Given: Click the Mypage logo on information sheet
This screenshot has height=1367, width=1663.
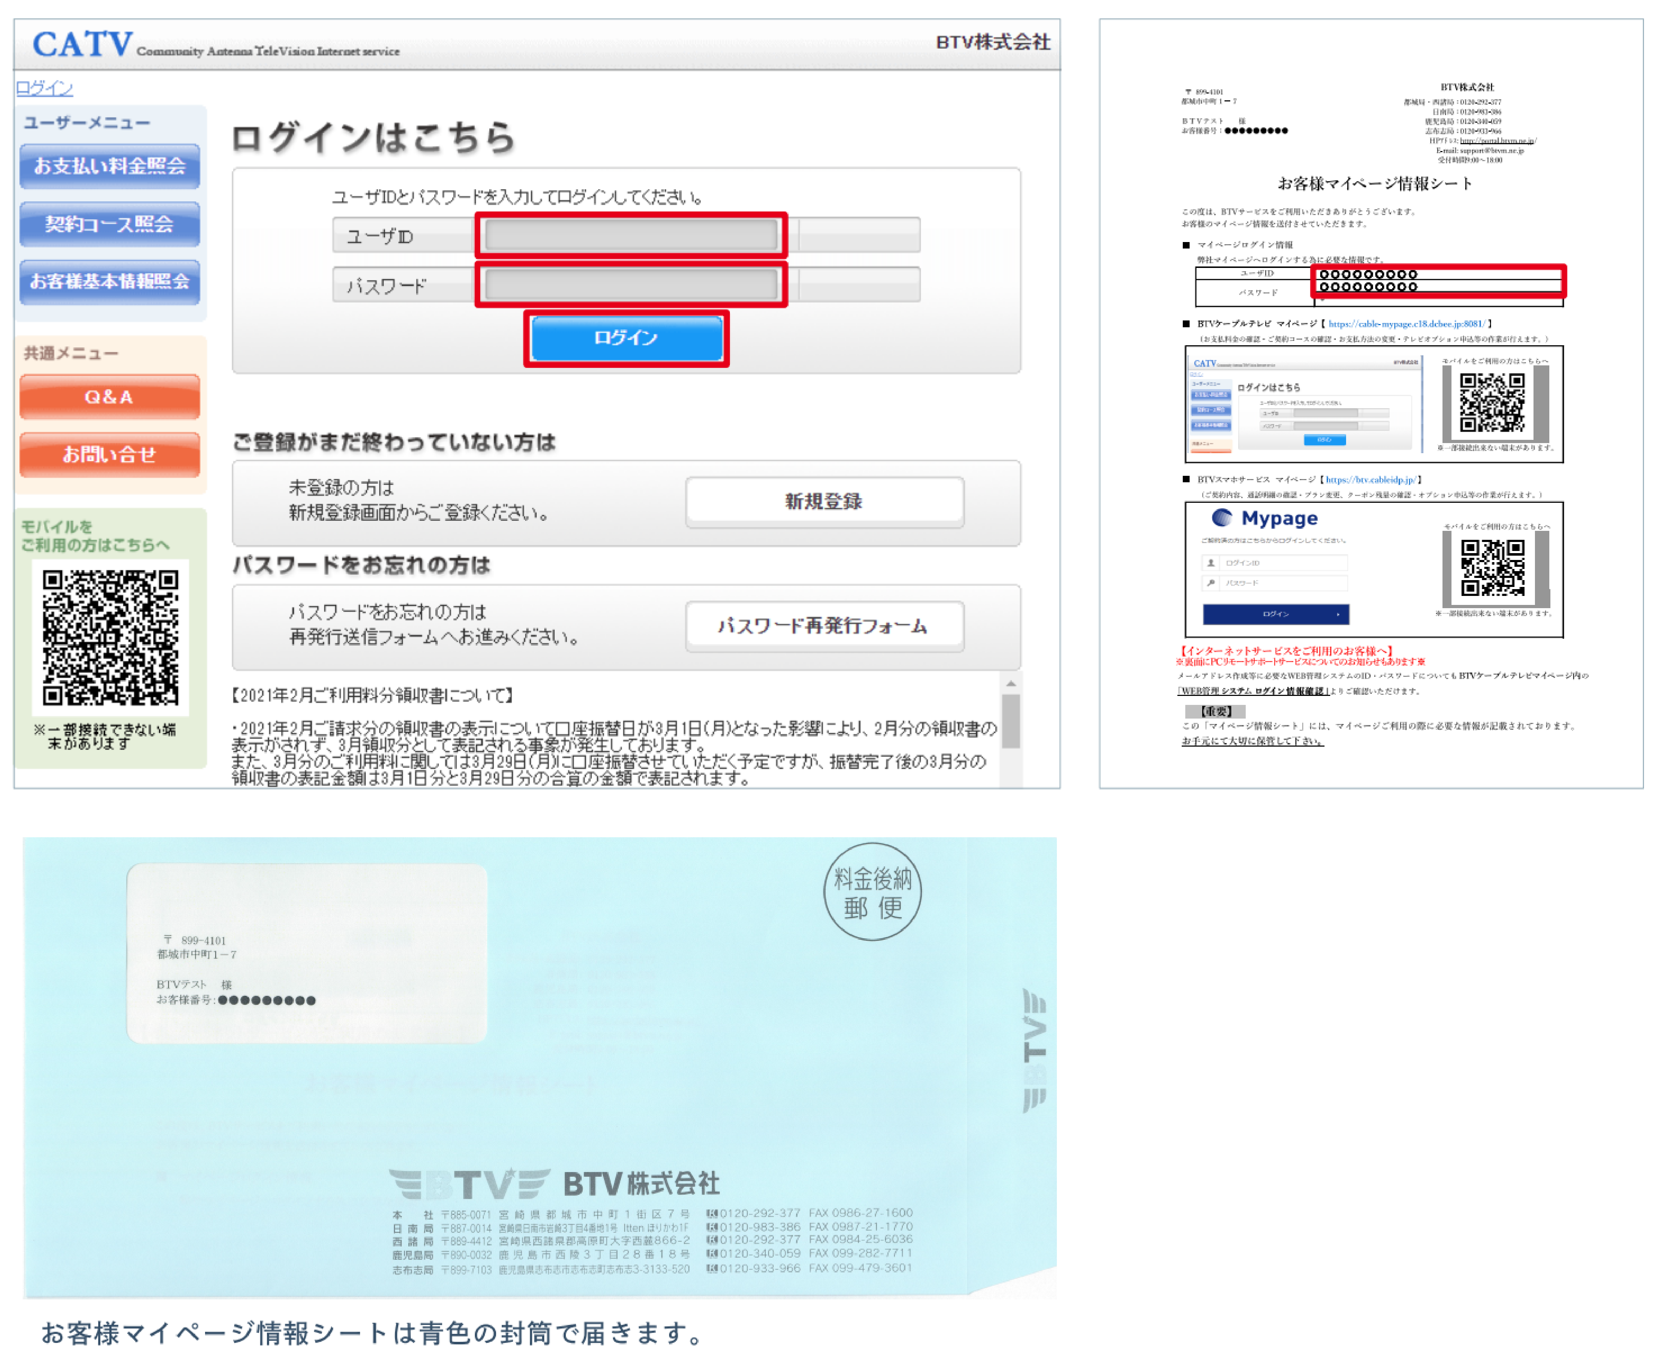Looking at the screenshot, I should coord(1264,518).
